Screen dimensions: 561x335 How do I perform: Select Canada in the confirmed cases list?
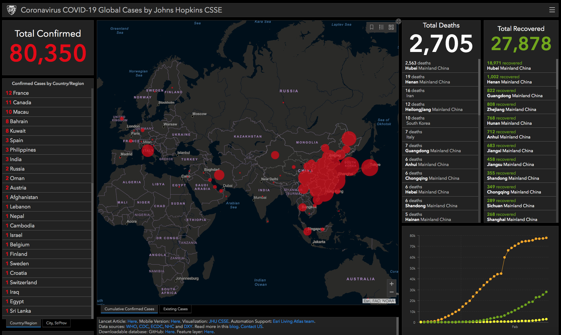(47, 102)
